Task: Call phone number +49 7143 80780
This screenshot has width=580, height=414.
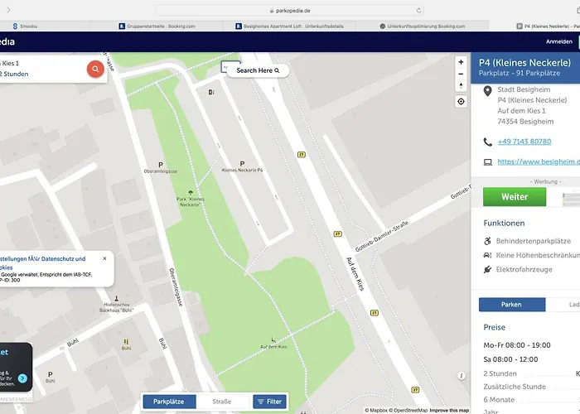Action: pos(524,142)
